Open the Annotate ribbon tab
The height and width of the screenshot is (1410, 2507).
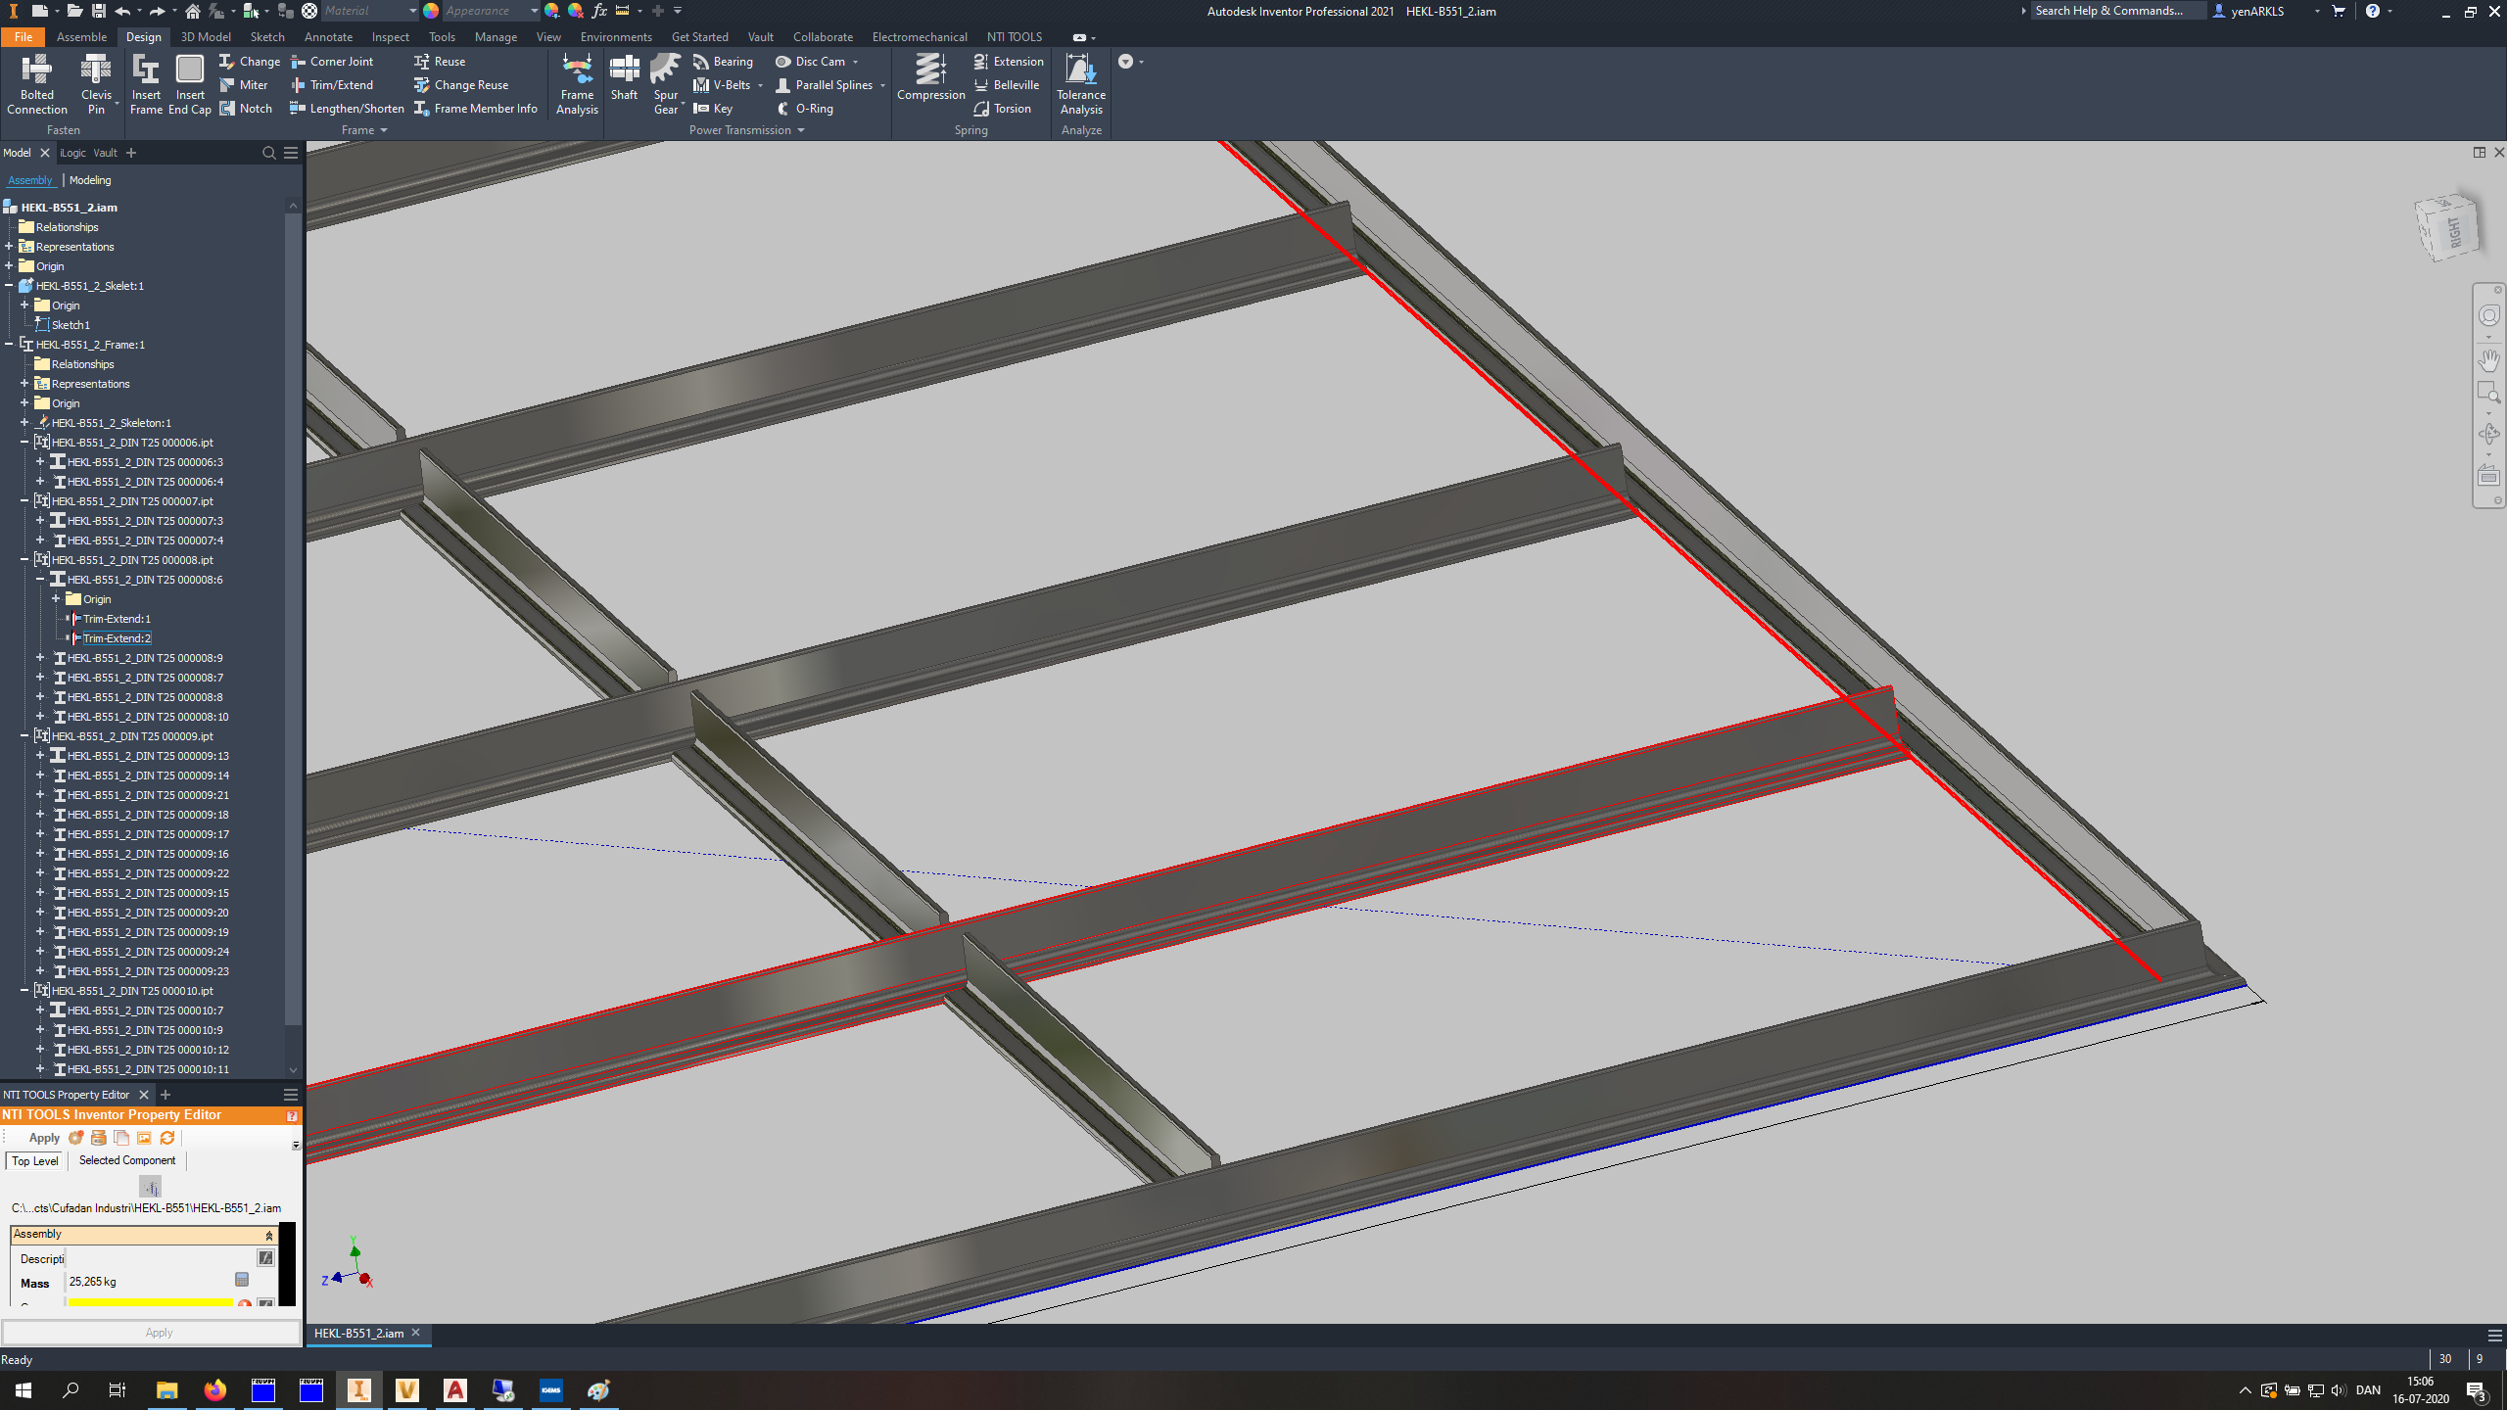328,36
